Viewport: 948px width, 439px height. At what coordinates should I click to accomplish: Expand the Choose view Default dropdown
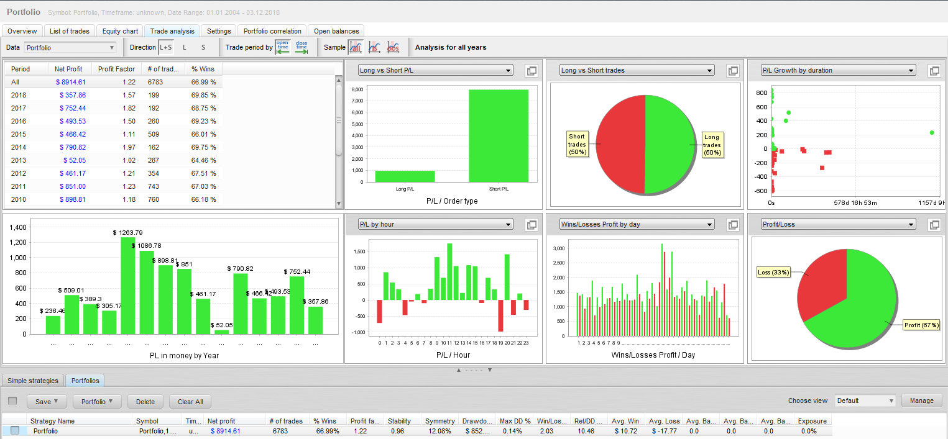tap(865, 401)
